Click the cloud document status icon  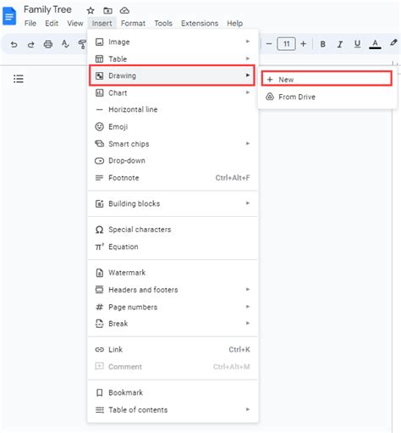tap(124, 11)
